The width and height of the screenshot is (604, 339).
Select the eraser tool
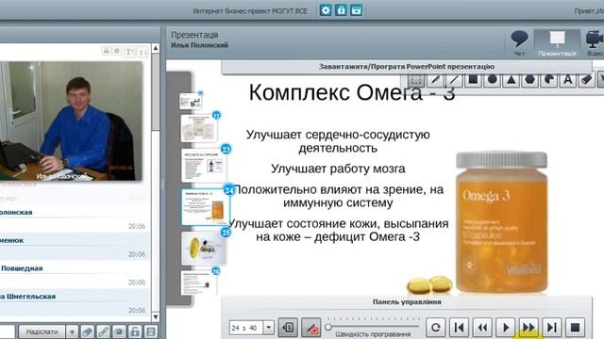point(586,80)
